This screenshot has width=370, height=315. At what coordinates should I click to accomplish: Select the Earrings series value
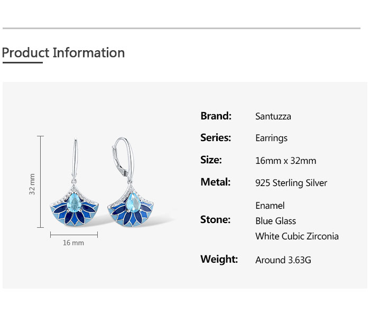coord(271,138)
